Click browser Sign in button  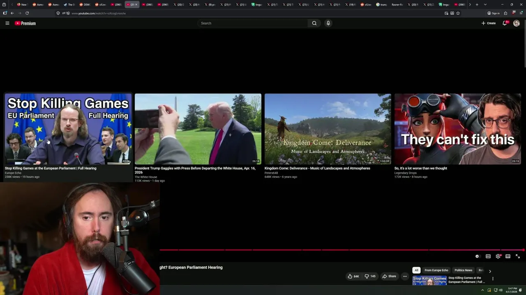[x=494, y=13]
